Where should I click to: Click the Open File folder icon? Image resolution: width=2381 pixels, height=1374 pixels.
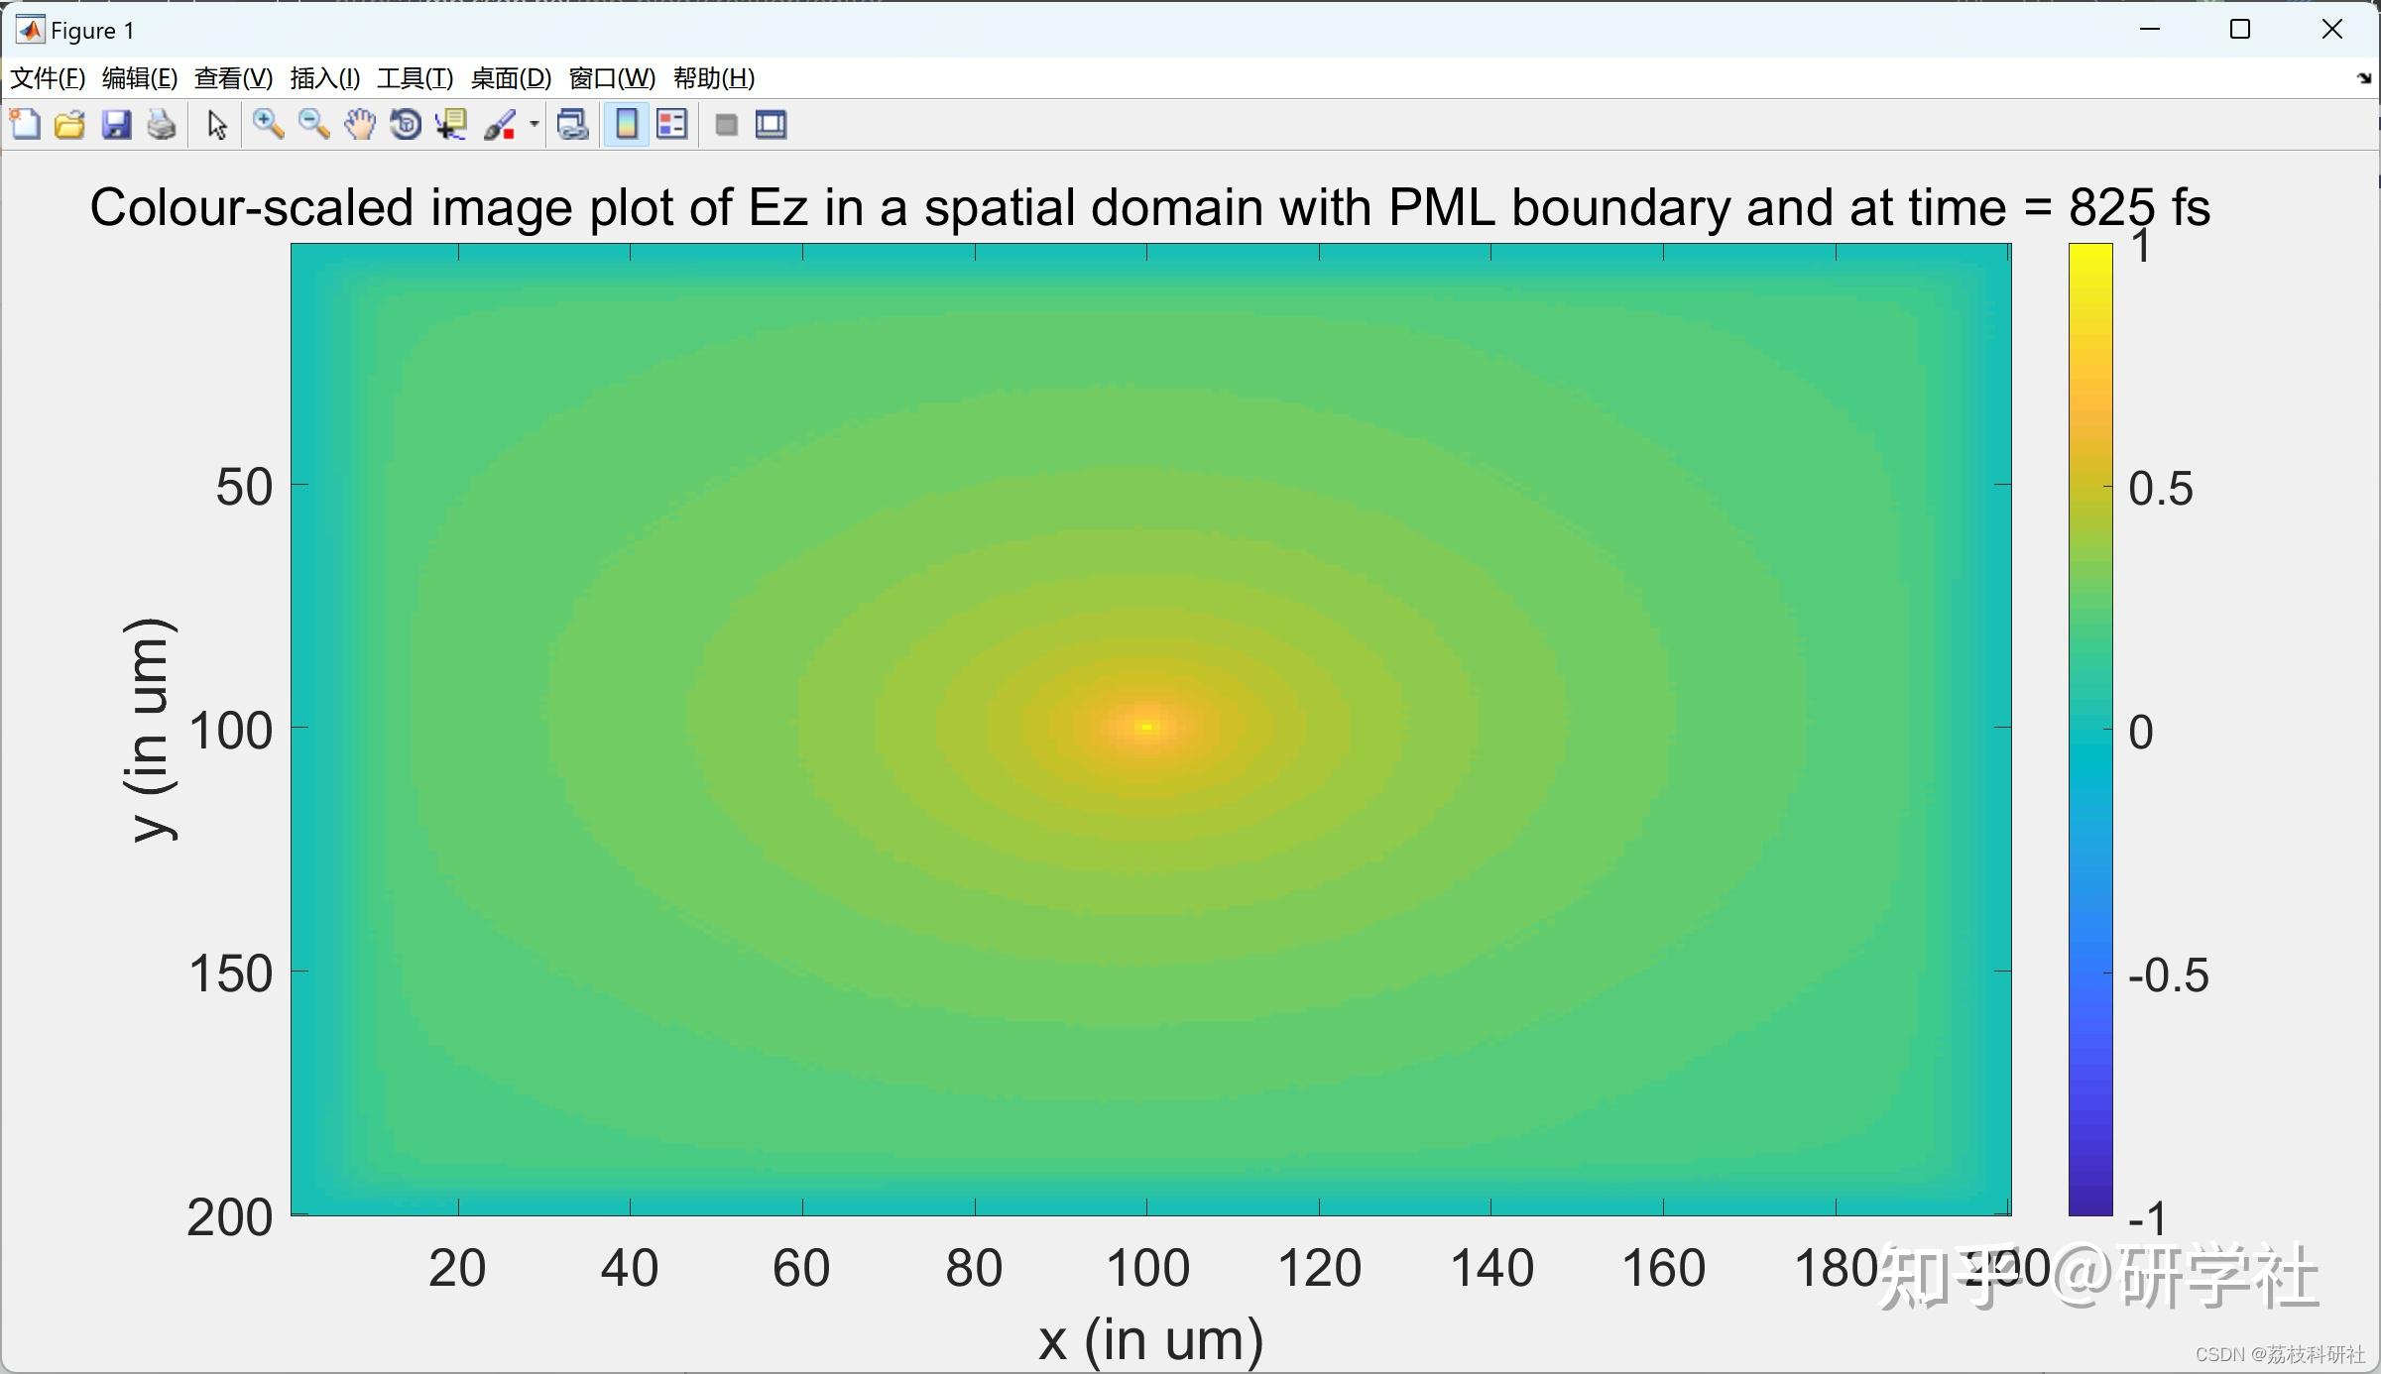[69, 125]
